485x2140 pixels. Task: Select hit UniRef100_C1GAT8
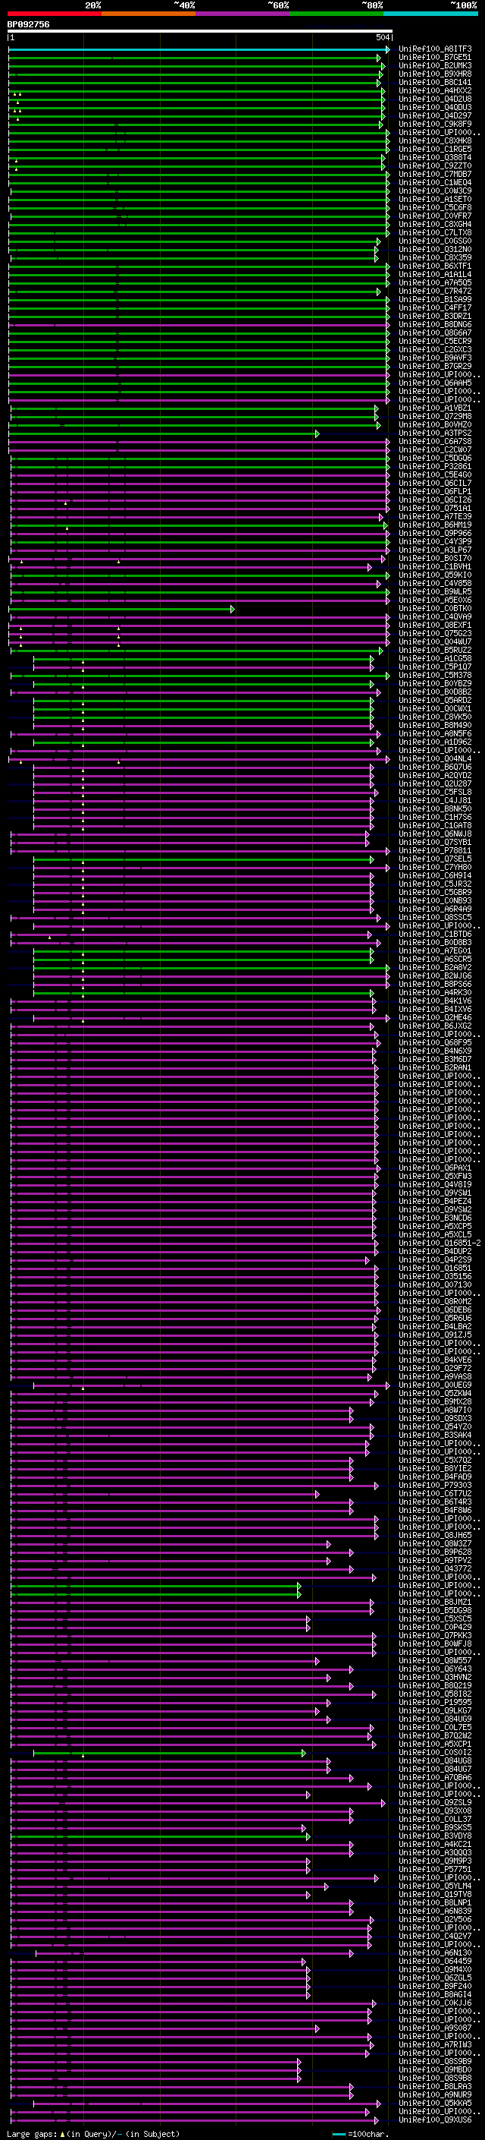point(434,826)
